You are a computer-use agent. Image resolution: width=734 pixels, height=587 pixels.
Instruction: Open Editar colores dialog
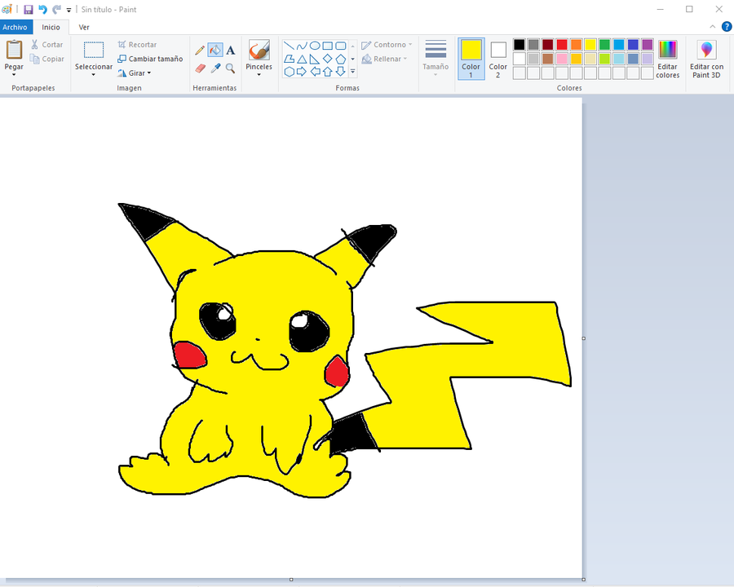667,59
